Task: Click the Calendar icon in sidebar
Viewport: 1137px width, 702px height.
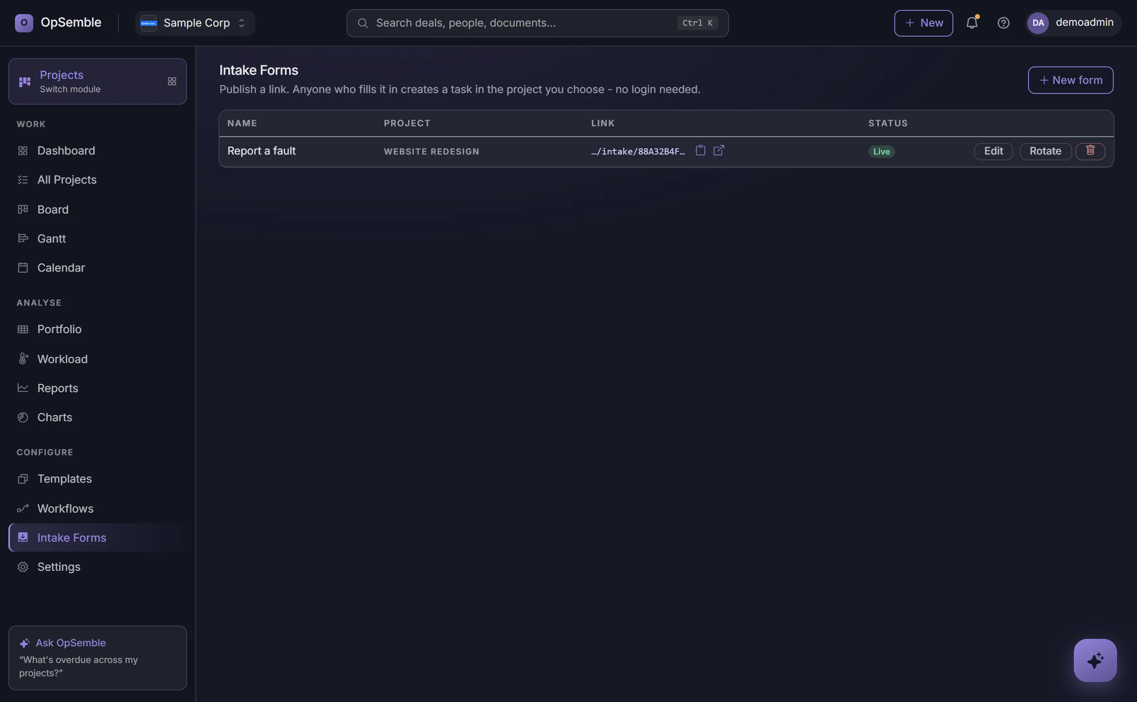Action: [x=23, y=268]
